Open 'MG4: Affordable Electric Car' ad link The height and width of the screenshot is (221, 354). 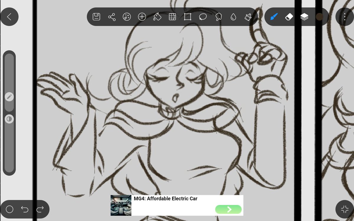pyautogui.click(x=165, y=199)
